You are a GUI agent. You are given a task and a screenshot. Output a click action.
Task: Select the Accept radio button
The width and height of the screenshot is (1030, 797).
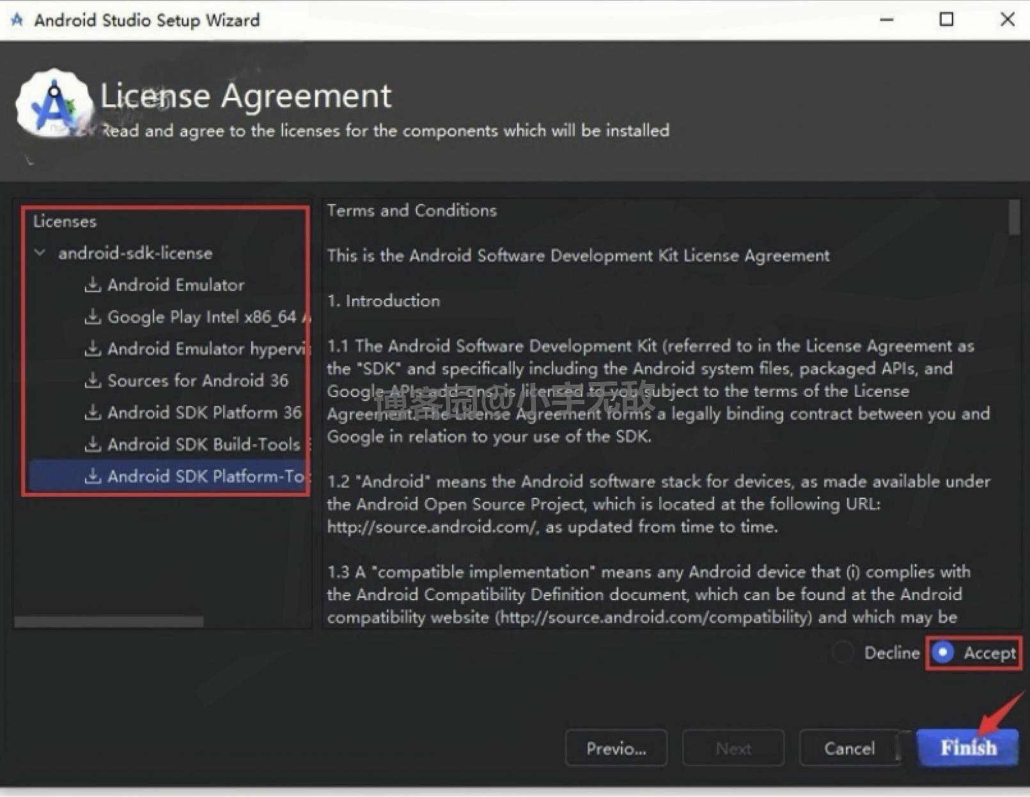coord(943,653)
